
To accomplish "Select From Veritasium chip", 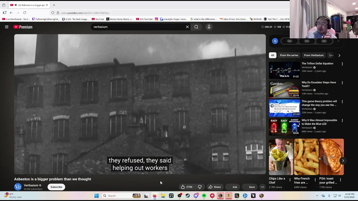I will pos(314,55).
